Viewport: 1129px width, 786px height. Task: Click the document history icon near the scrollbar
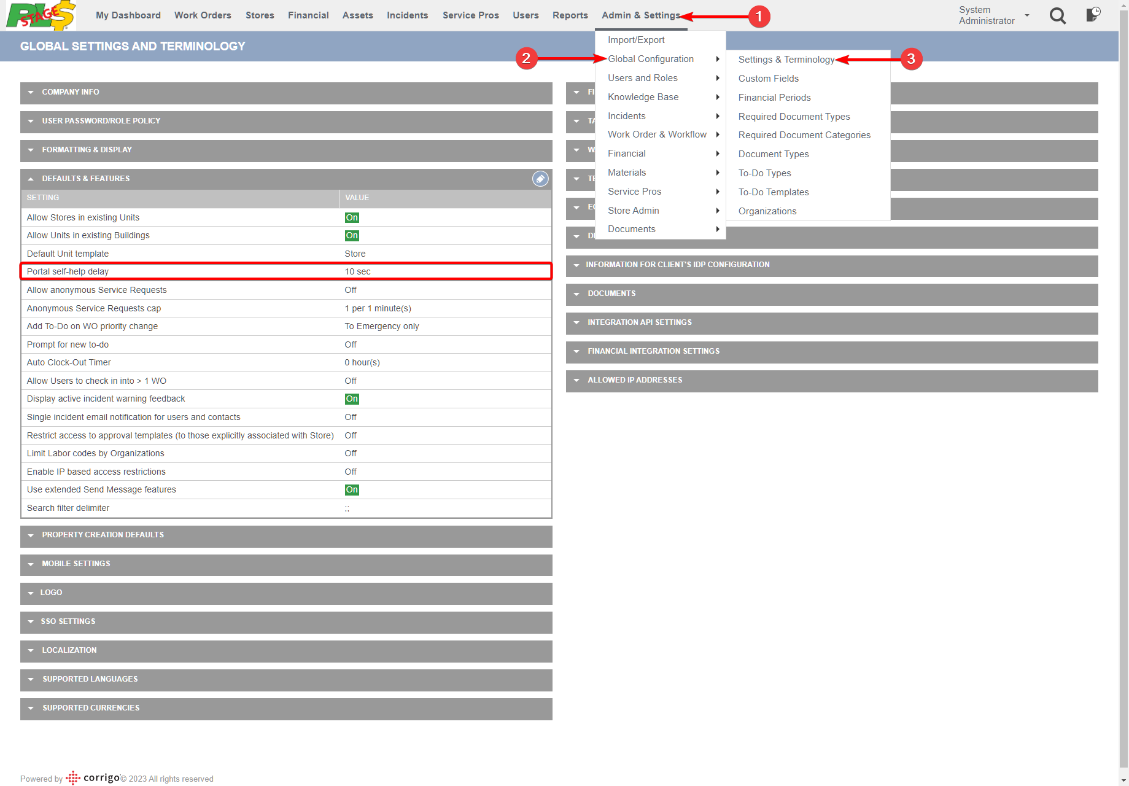tap(1094, 15)
